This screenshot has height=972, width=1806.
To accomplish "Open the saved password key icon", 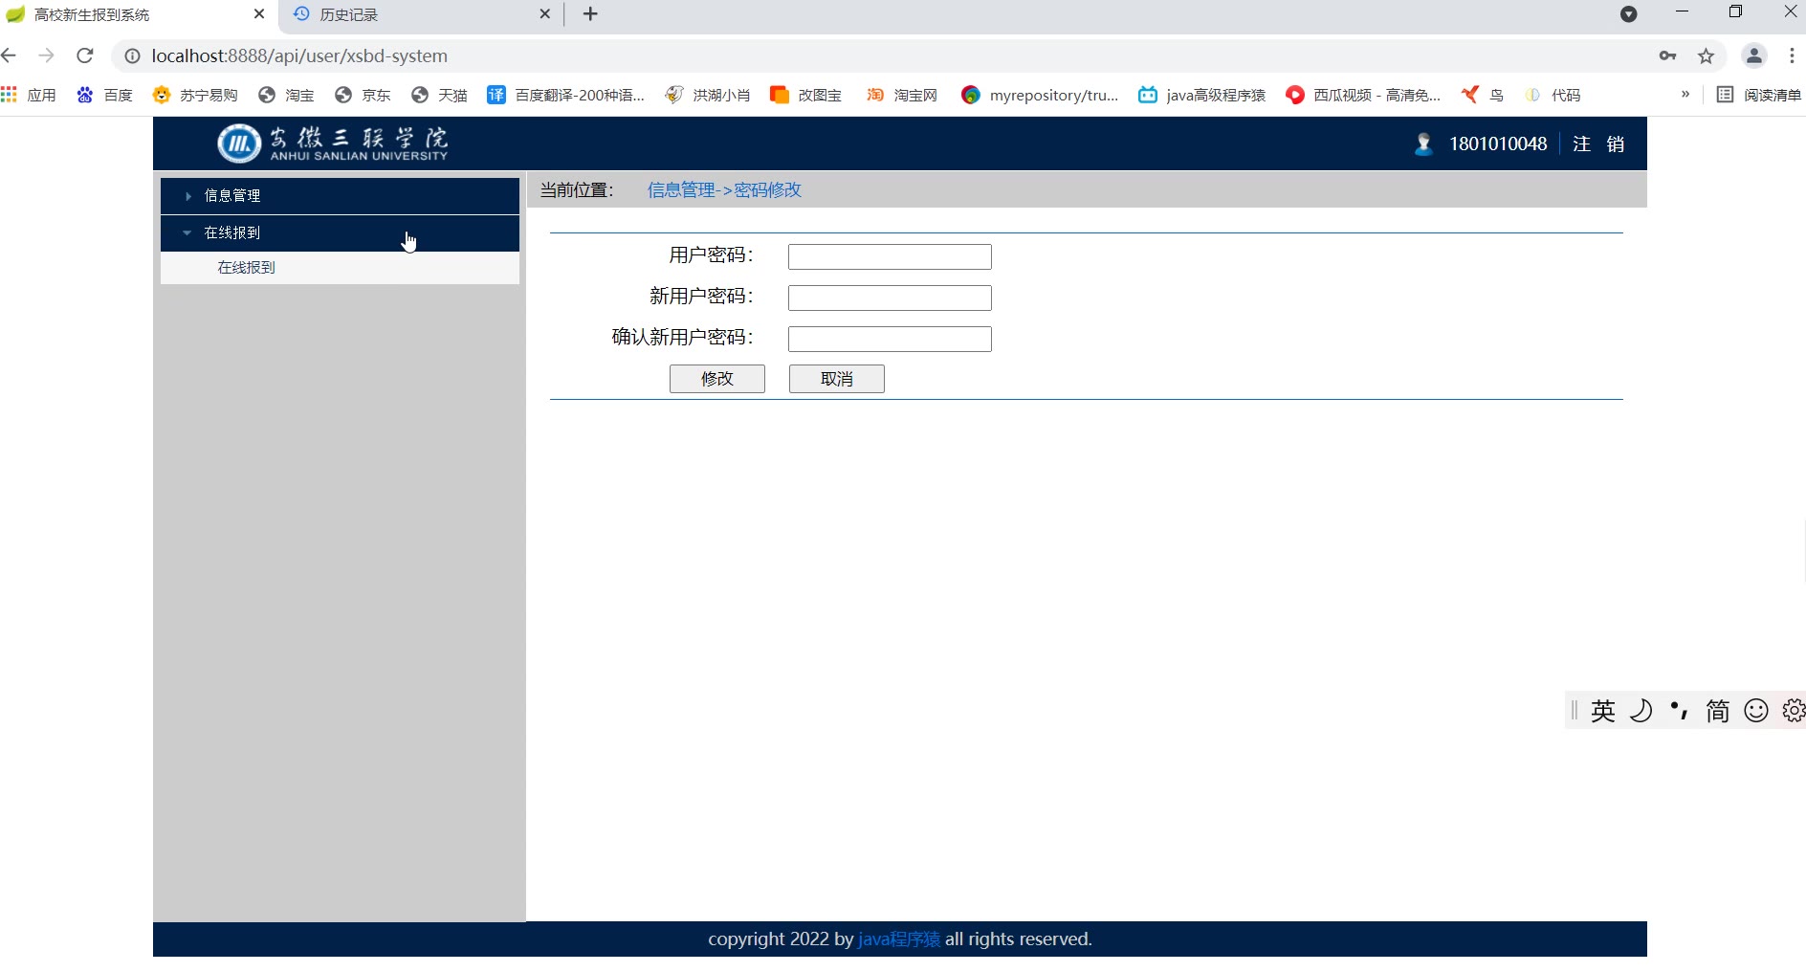I will coord(1667,56).
